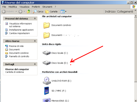Open the Cerca search tool
The image size is (137, 102).
click(x=38, y=12)
